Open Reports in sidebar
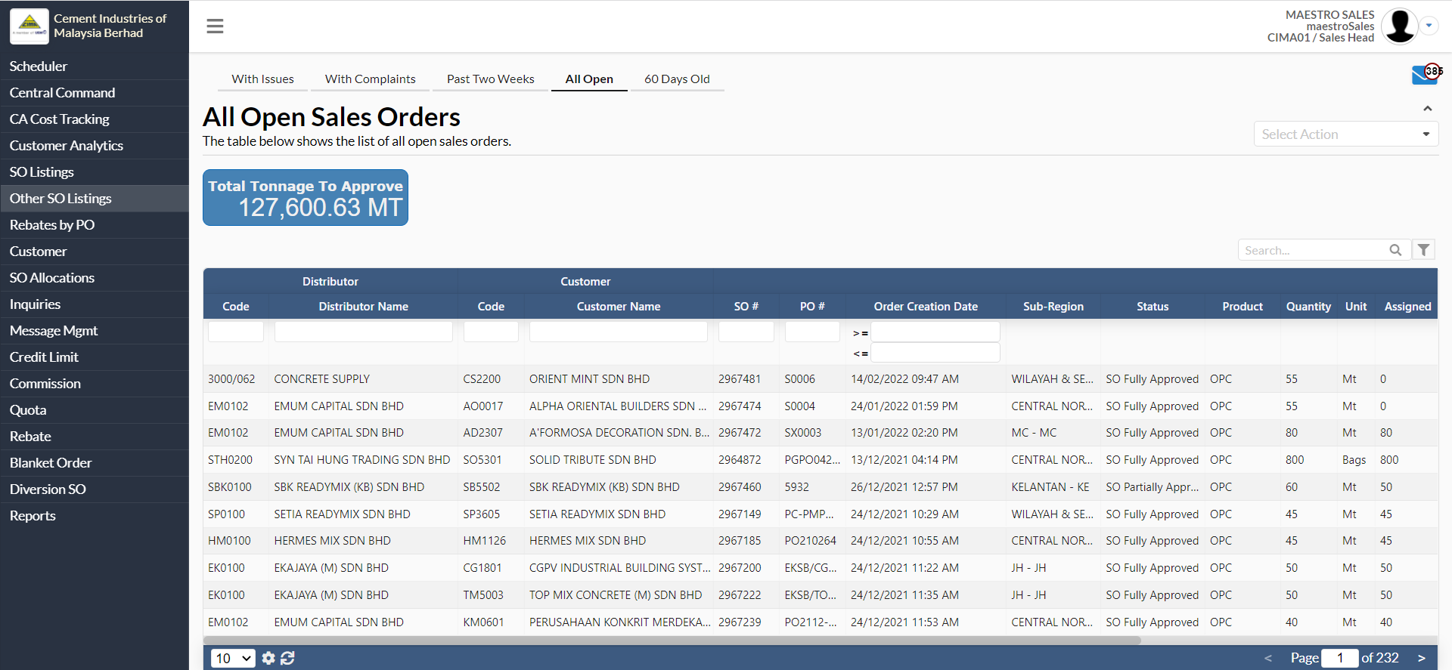 95,516
